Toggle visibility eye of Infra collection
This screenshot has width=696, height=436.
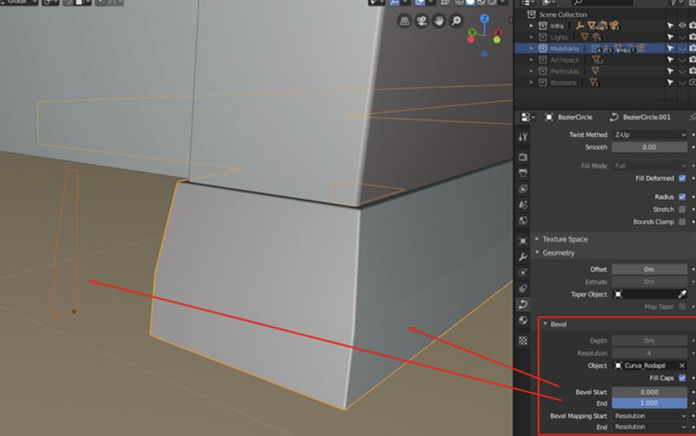pyautogui.click(x=682, y=26)
